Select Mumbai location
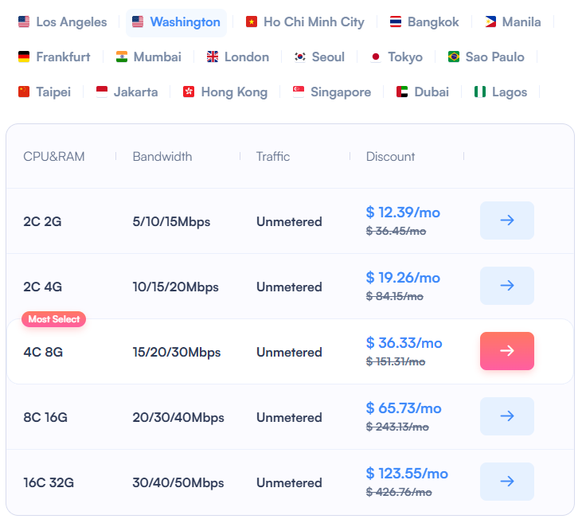Image resolution: width=582 pixels, height=519 pixels. click(x=148, y=57)
